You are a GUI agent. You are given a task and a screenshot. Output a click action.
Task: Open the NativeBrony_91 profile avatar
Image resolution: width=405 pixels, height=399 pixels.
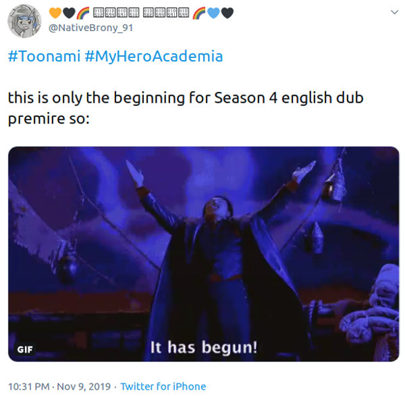(x=24, y=21)
